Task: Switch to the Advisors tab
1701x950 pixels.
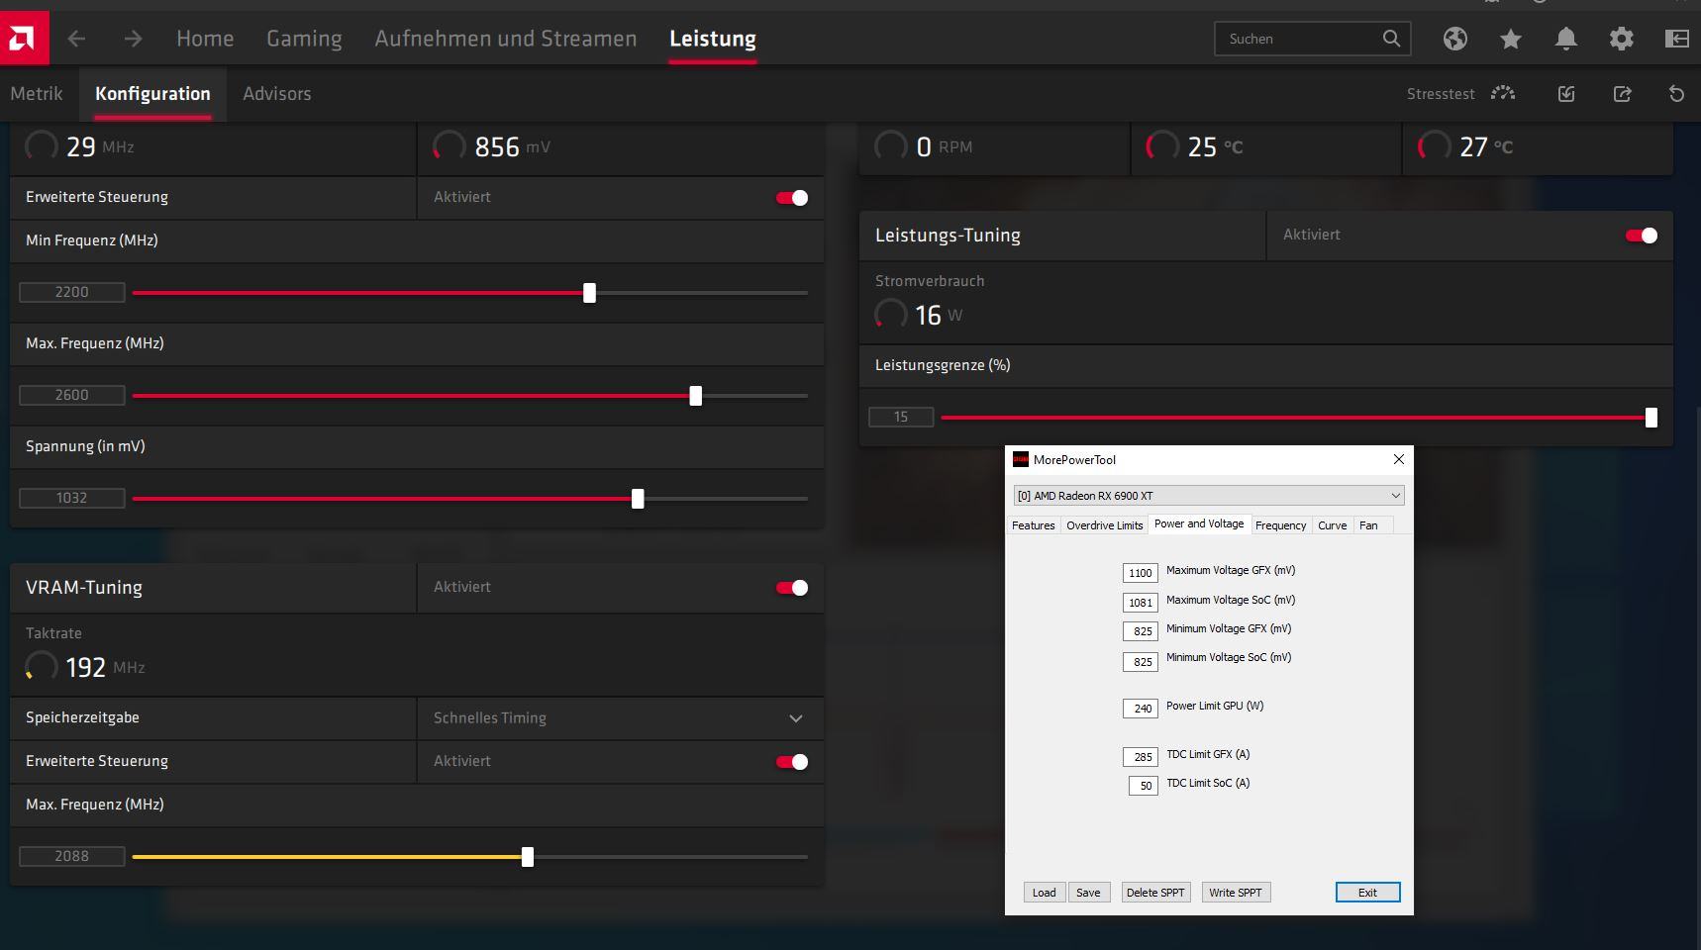Action: point(277,94)
